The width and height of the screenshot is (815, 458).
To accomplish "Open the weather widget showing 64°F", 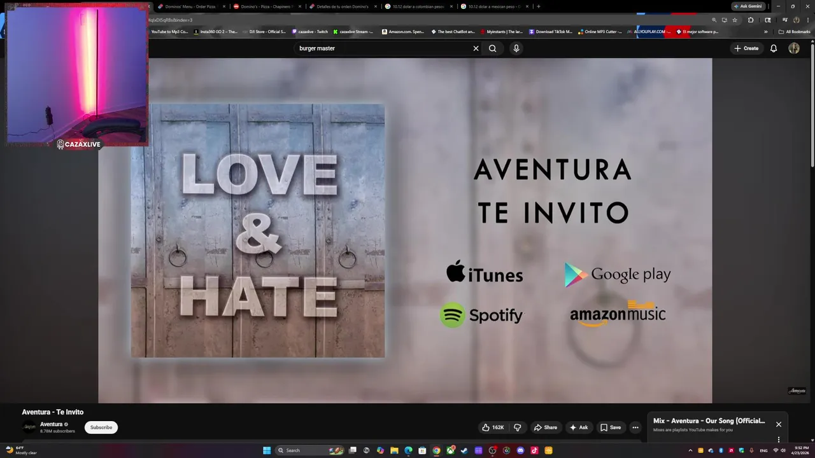I will tap(21, 450).
